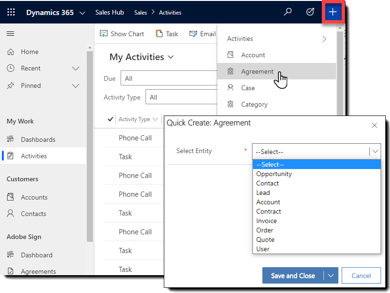Open Dashboards in My Work

38,139
